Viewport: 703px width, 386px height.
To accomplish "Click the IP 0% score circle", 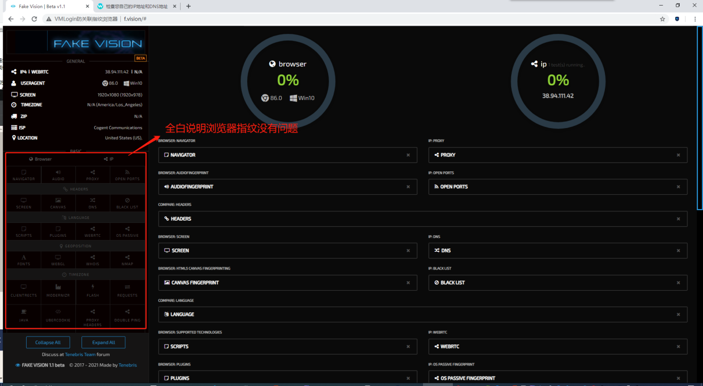I will pos(558,81).
